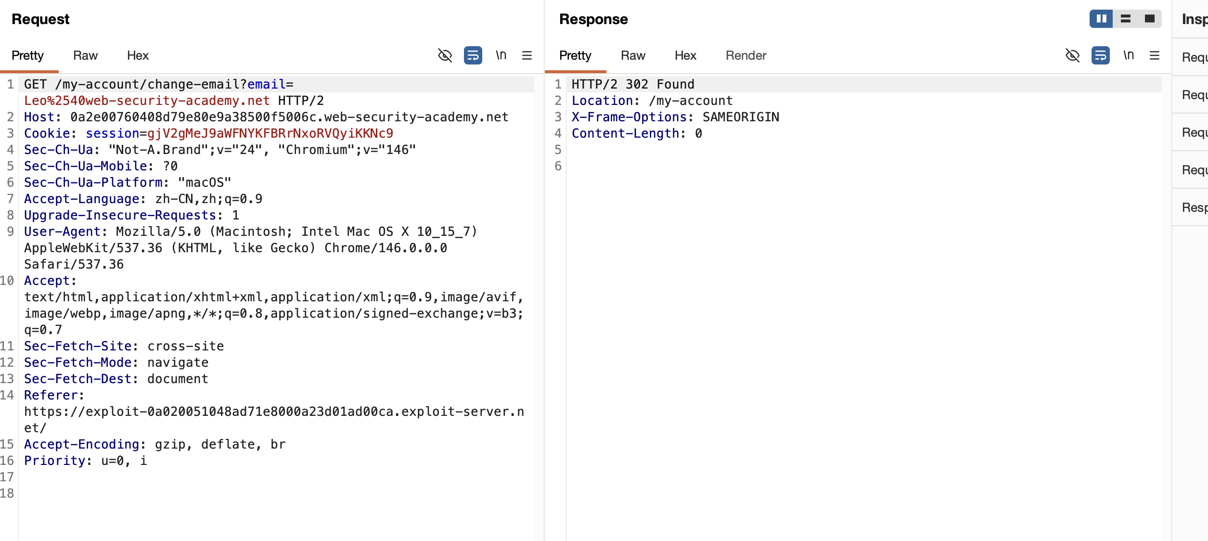The image size is (1208, 541).
Task: Open the Request panel hamburger options menu
Action: 527,55
